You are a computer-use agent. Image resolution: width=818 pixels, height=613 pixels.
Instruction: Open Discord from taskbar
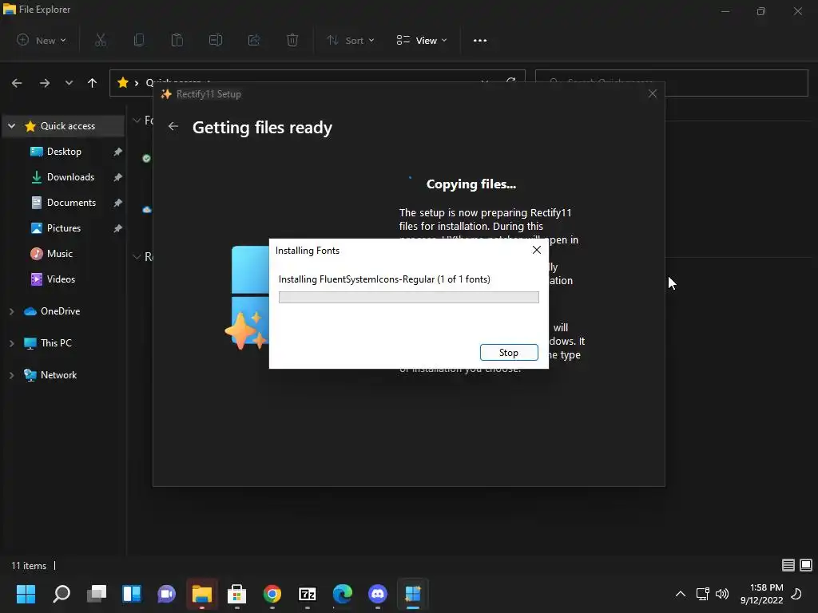(x=378, y=594)
